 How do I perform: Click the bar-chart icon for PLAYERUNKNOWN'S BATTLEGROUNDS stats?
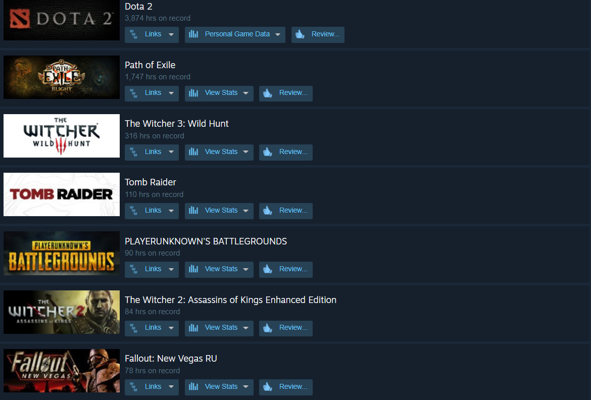tap(193, 269)
